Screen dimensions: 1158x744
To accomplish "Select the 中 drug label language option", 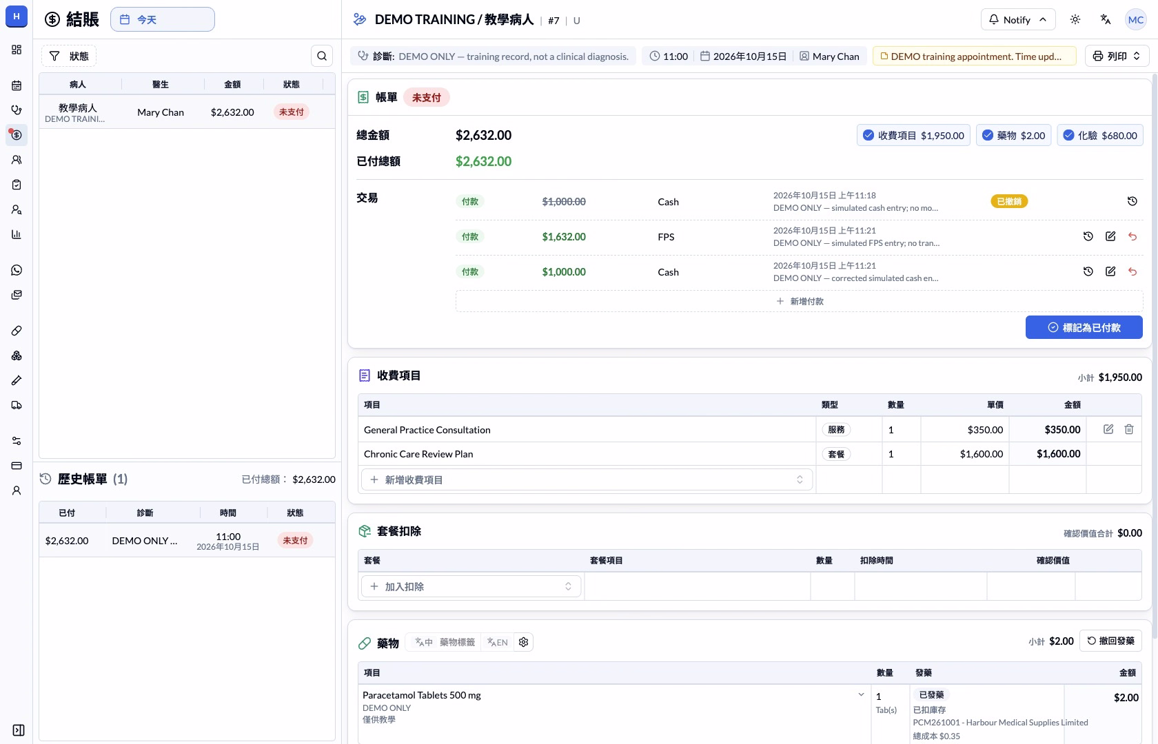I will click(424, 642).
